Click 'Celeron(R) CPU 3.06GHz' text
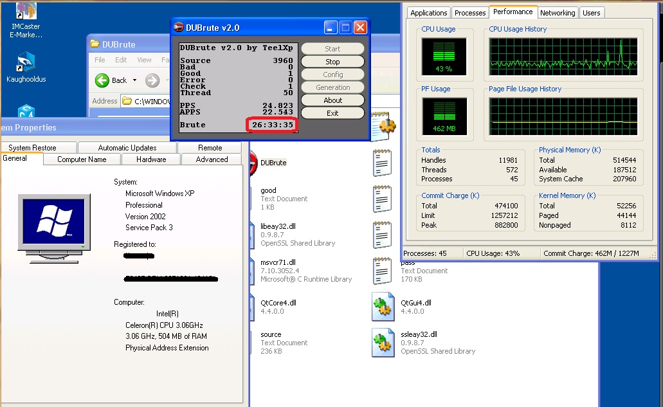This screenshot has height=407, width=663. (x=164, y=325)
